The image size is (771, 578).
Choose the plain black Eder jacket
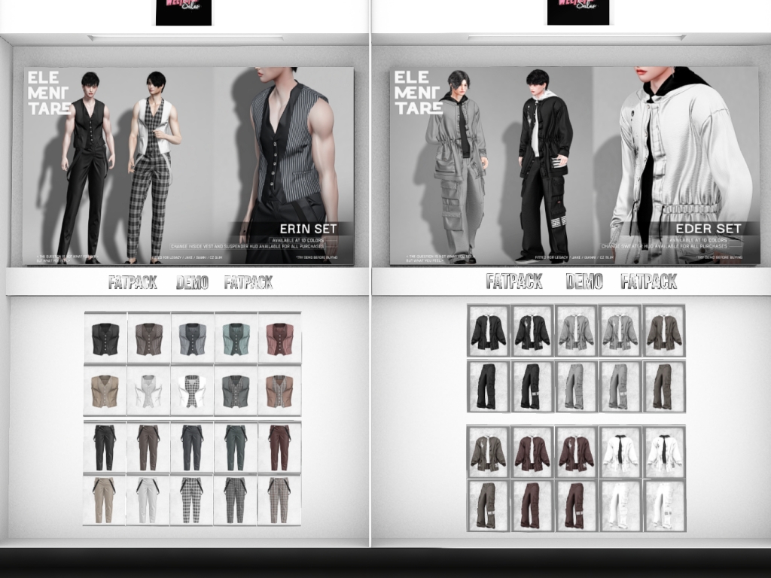pyautogui.click(x=489, y=332)
